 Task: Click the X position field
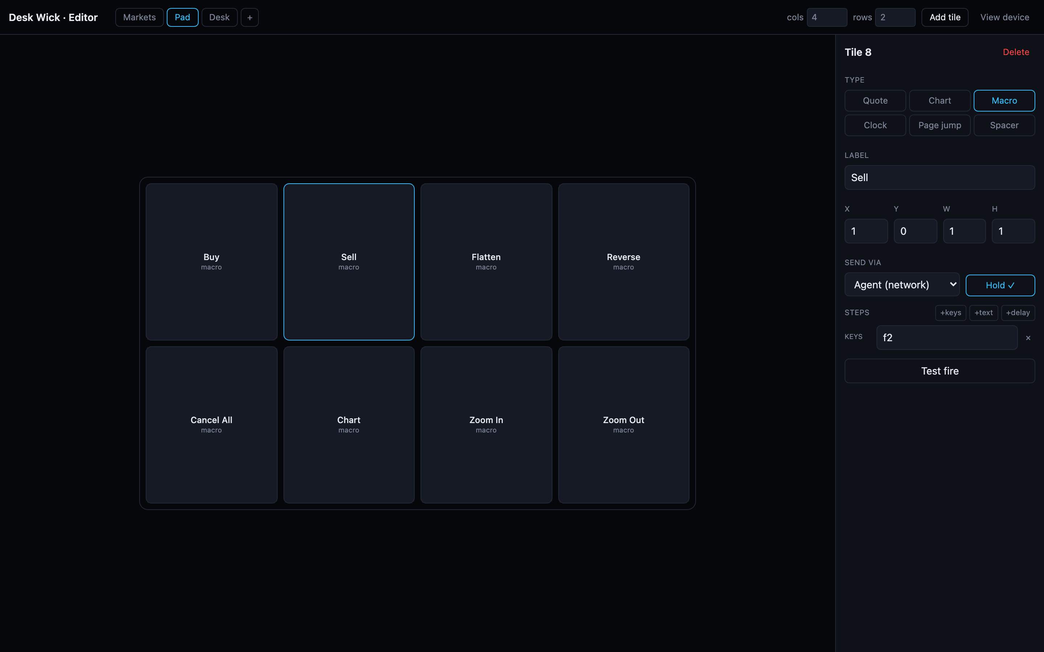(866, 231)
